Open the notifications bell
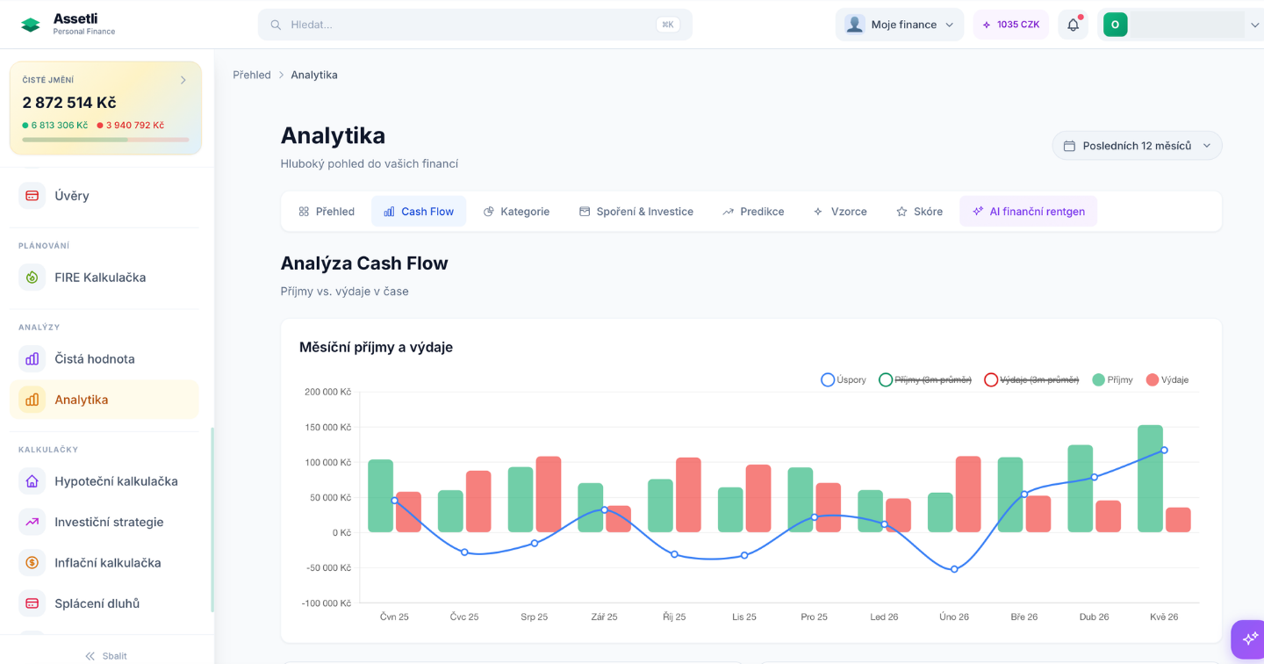Image resolution: width=1264 pixels, height=664 pixels. (x=1073, y=25)
